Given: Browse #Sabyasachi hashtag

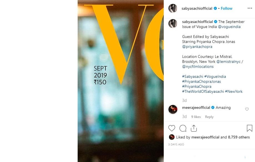Looking at the screenshot, I should (x=192, y=76).
